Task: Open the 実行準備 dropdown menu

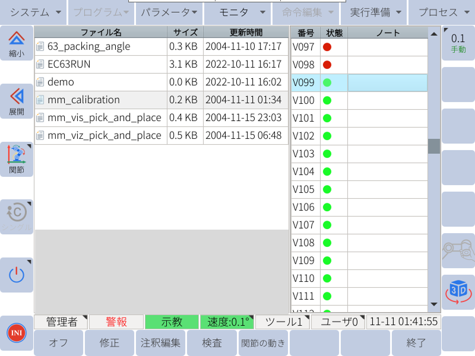Action: [374, 12]
